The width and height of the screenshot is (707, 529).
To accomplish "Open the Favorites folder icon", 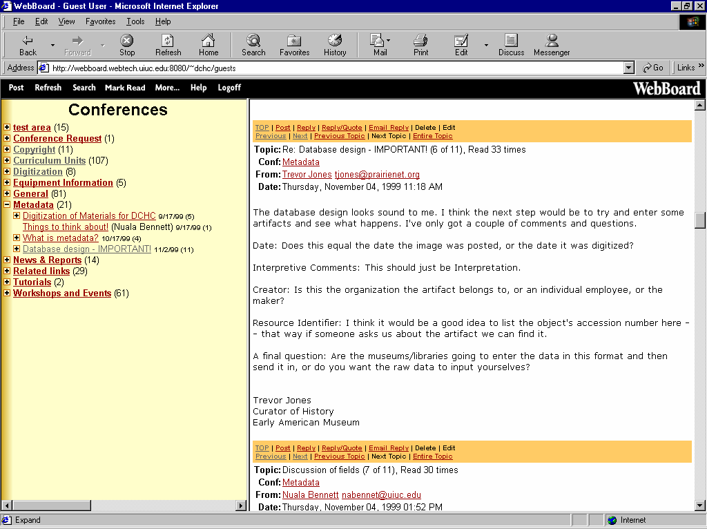I will tap(294, 41).
